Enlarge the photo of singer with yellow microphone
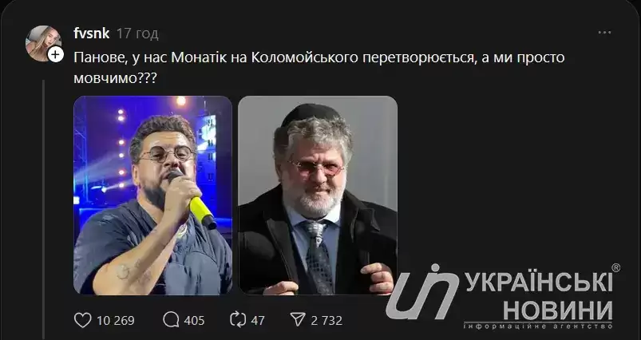The height and width of the screenshot is (340, 641). pos(153,195)
